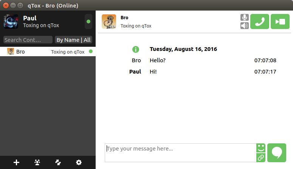Click the green info icon beside the date
The image size is (293, 169).
(136, 49)
